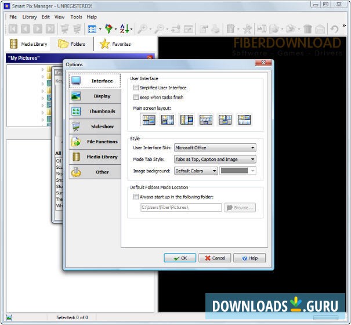Open the Slideshow options tab
Viewport: 351px width, 325px height.
(95, 127)
